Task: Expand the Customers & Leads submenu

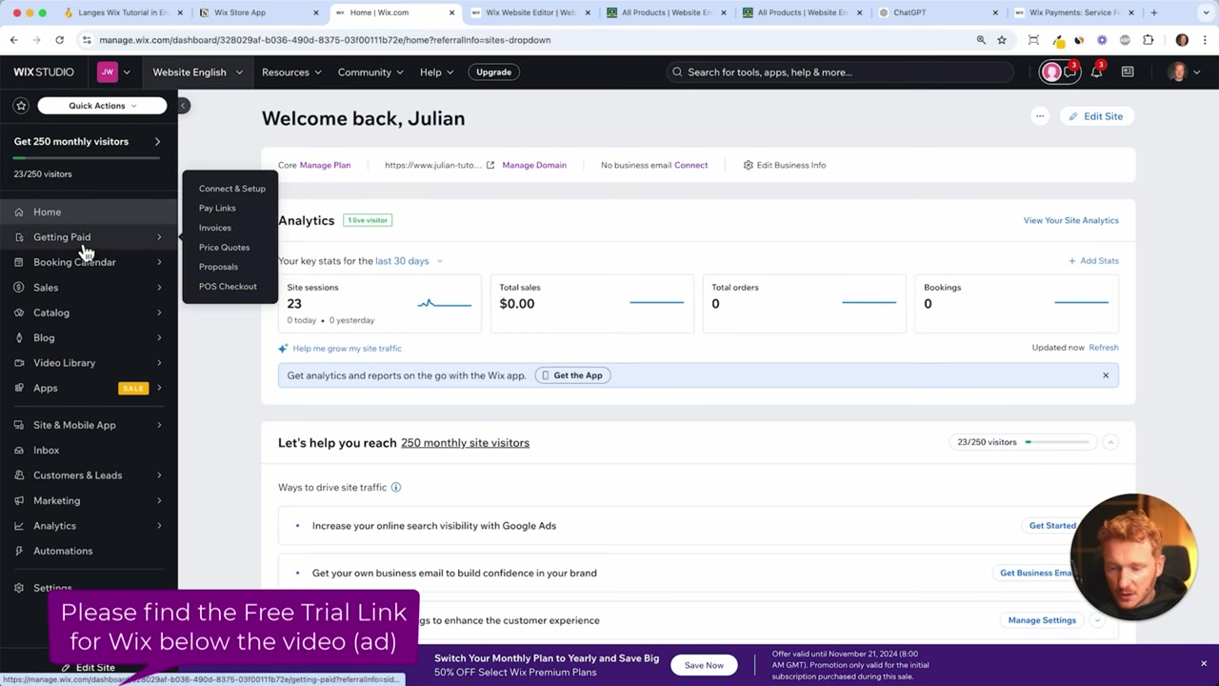Action: pyautogui.click(x=159, y=475)
